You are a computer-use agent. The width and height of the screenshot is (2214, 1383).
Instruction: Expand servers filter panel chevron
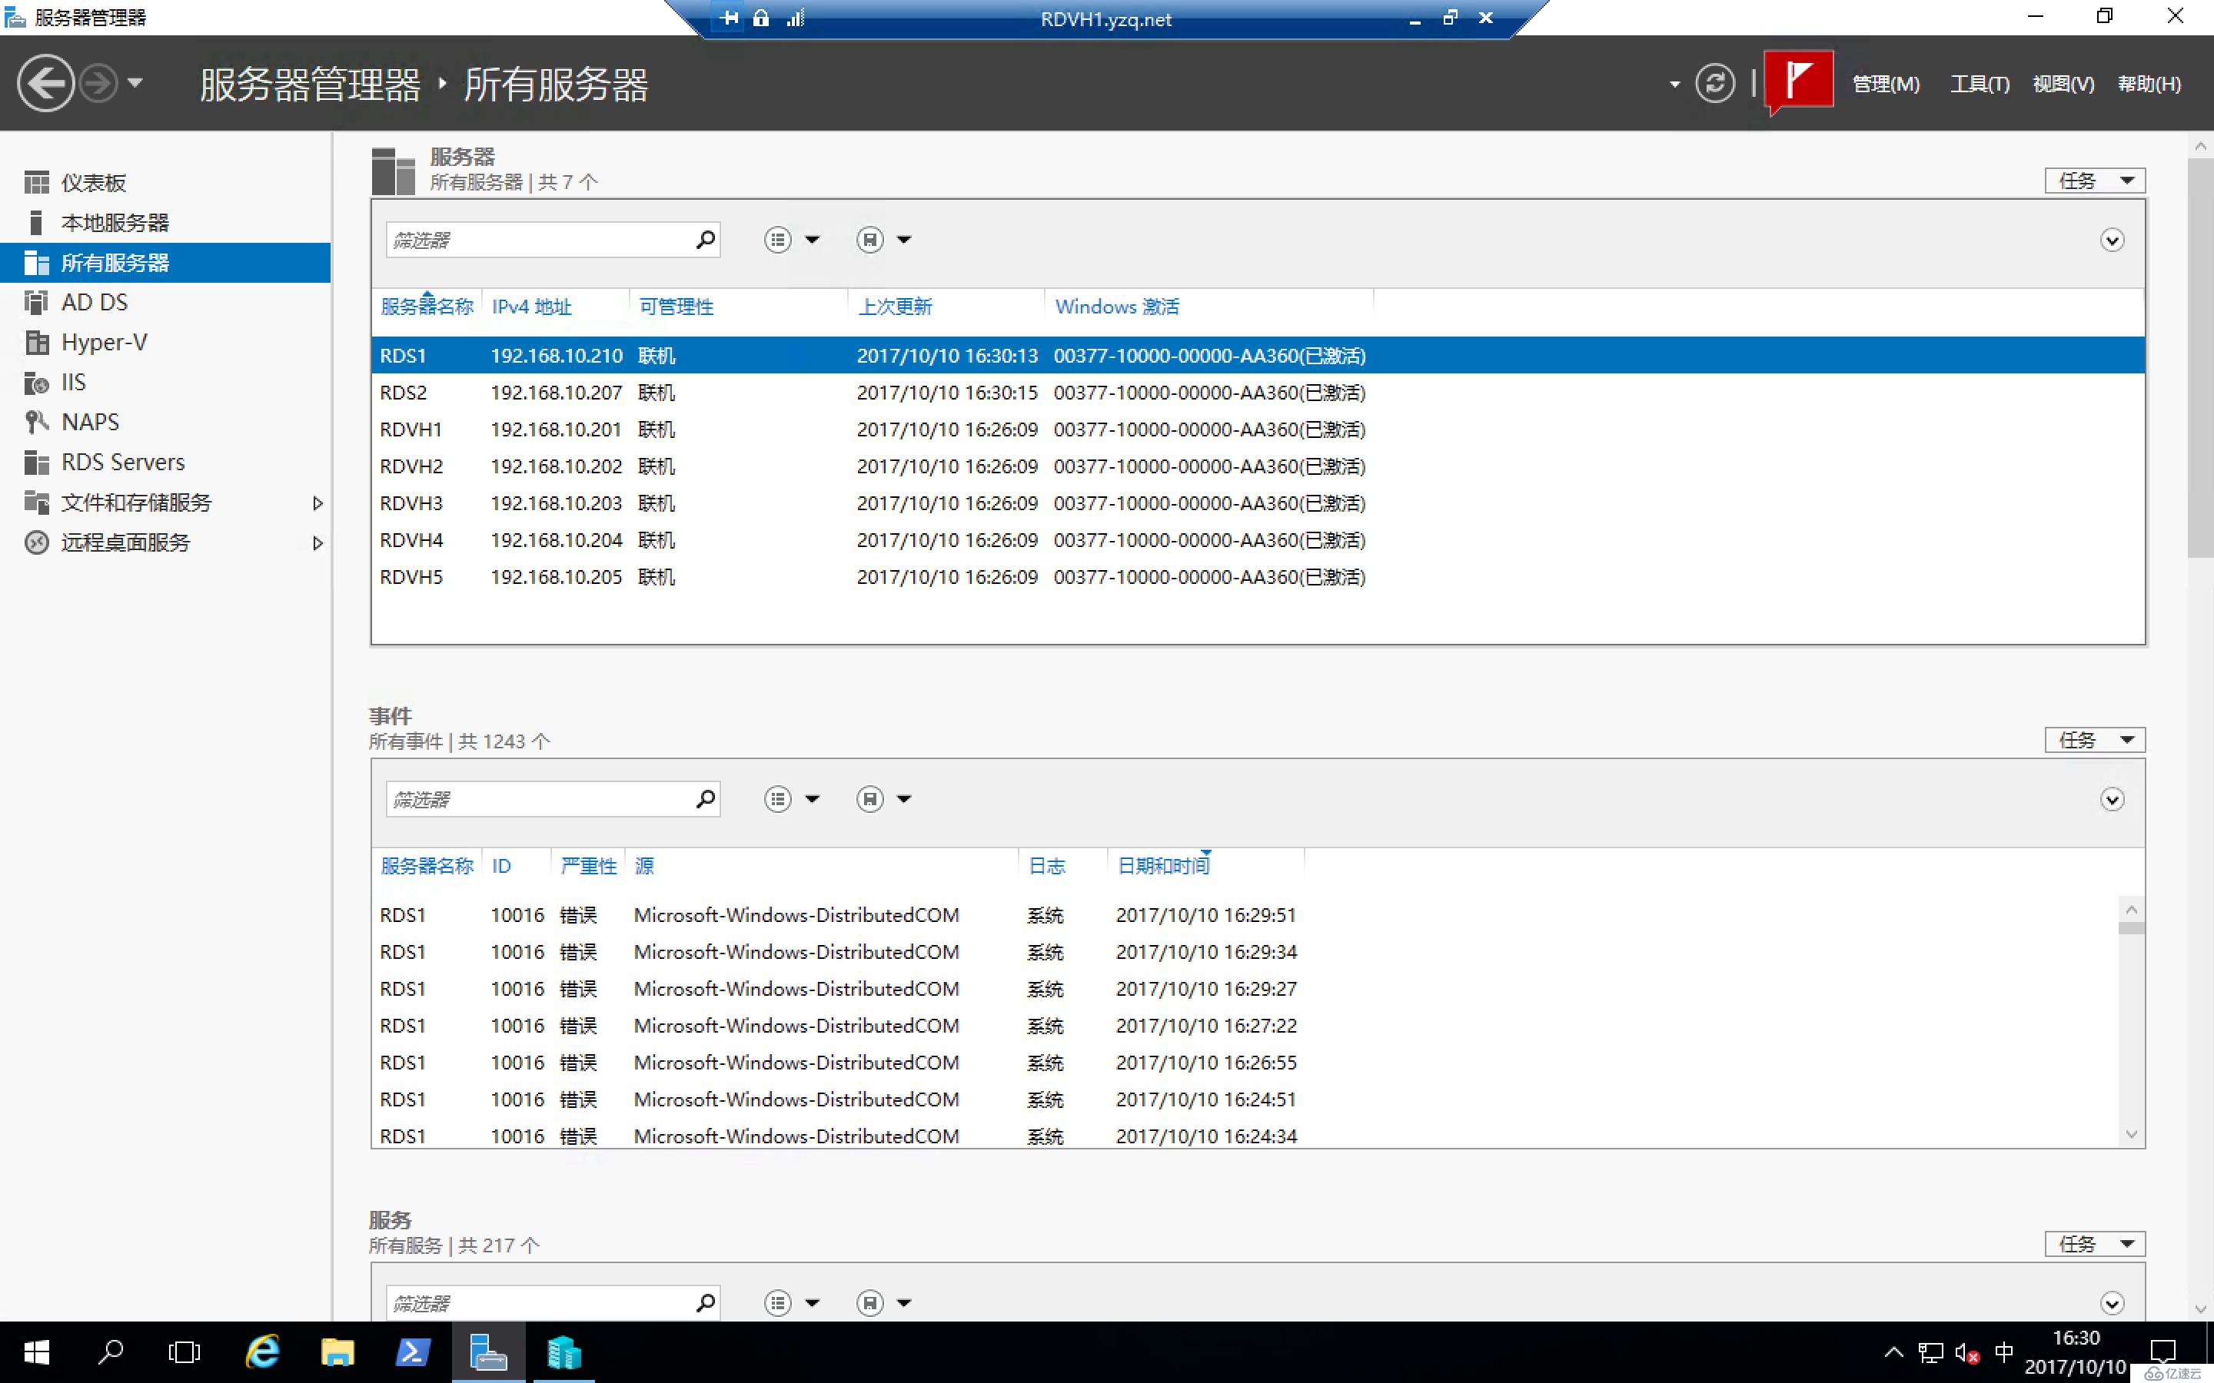tap(2112, 240)
